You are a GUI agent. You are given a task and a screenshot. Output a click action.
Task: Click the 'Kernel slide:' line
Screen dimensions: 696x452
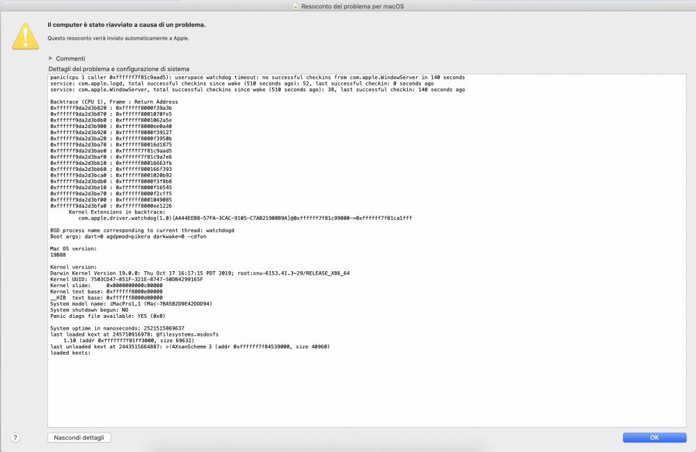(x=106, y=286)
